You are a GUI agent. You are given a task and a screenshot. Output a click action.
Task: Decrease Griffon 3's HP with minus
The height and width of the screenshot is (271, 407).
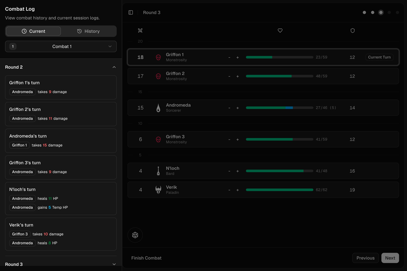click(x=229, y=139)
